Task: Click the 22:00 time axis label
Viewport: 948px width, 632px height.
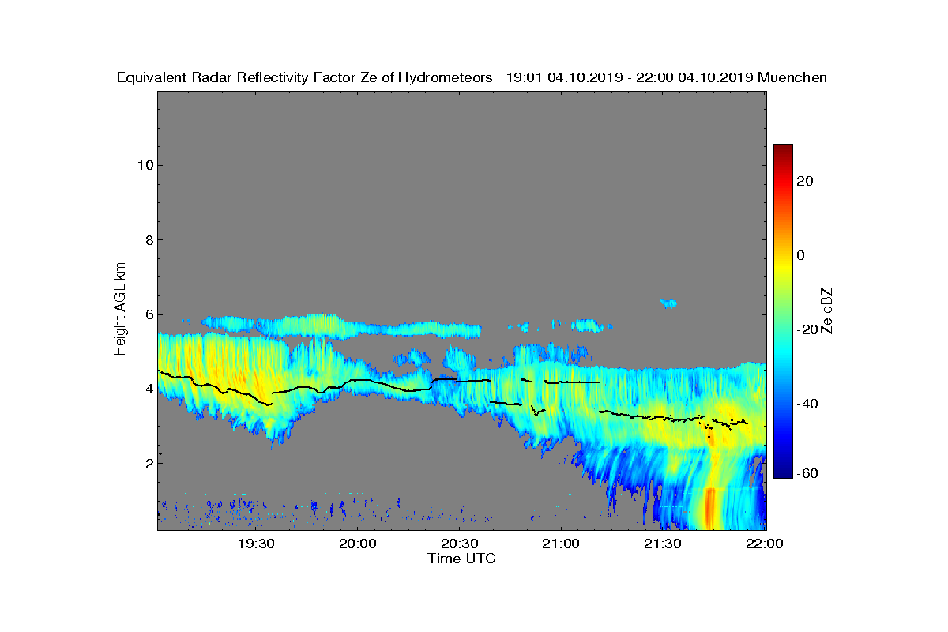Action: click(x=763, y=544)
